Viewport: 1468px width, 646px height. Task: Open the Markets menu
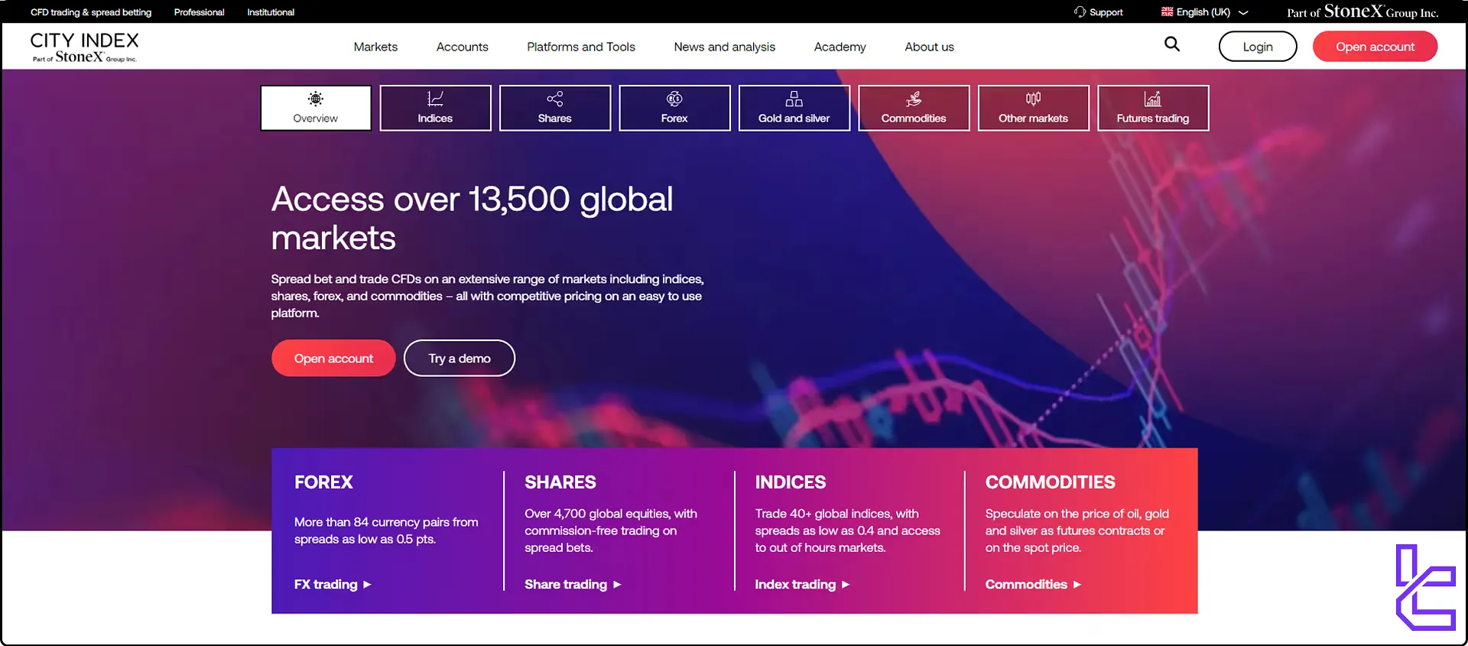pos(375,47)
